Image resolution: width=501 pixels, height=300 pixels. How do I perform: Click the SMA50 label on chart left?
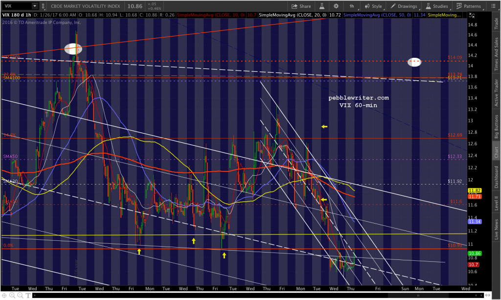click(11, 156)
